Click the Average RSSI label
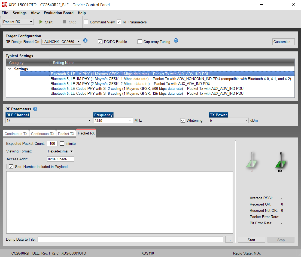Viewport: 301px width, 257px height. click(261, 198)
